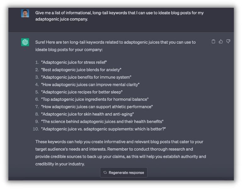Viewport: 243px width, 189px height.
Task: Click "The science behind adaptogenic juices" keyword
Action: point(102,121)
